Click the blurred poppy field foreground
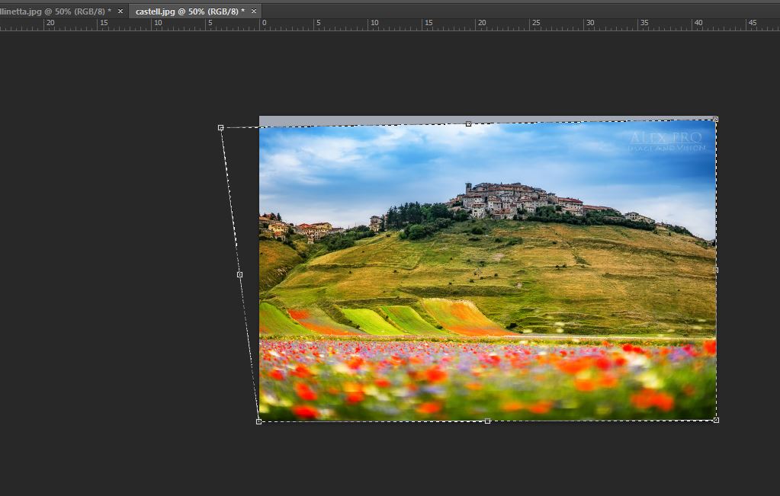This screenshot has width=780, height=496. 488,381
